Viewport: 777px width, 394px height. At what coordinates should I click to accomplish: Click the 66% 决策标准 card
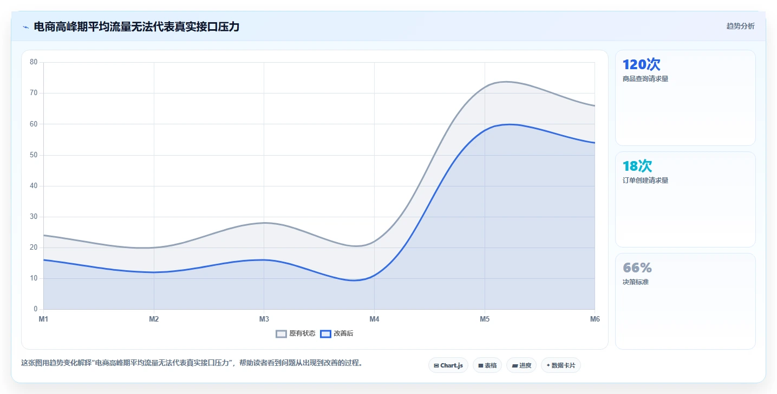click(x=685, y=302)
